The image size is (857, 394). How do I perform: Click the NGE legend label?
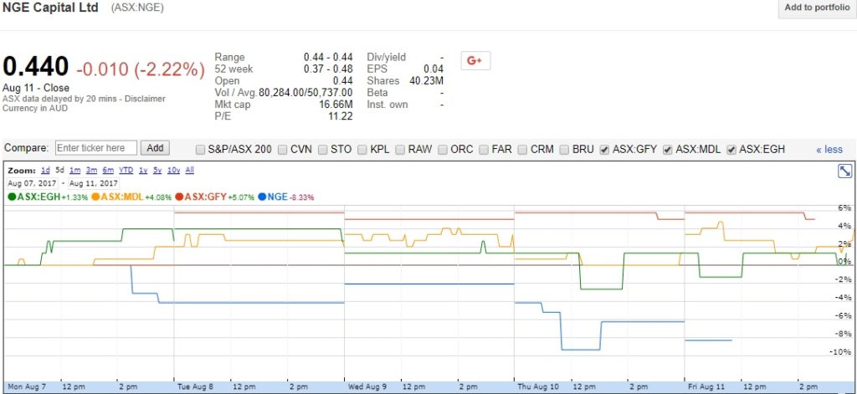277,197
